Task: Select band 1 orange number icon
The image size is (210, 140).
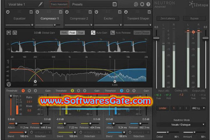Action: pyautogui.click(x=23, y=91)
